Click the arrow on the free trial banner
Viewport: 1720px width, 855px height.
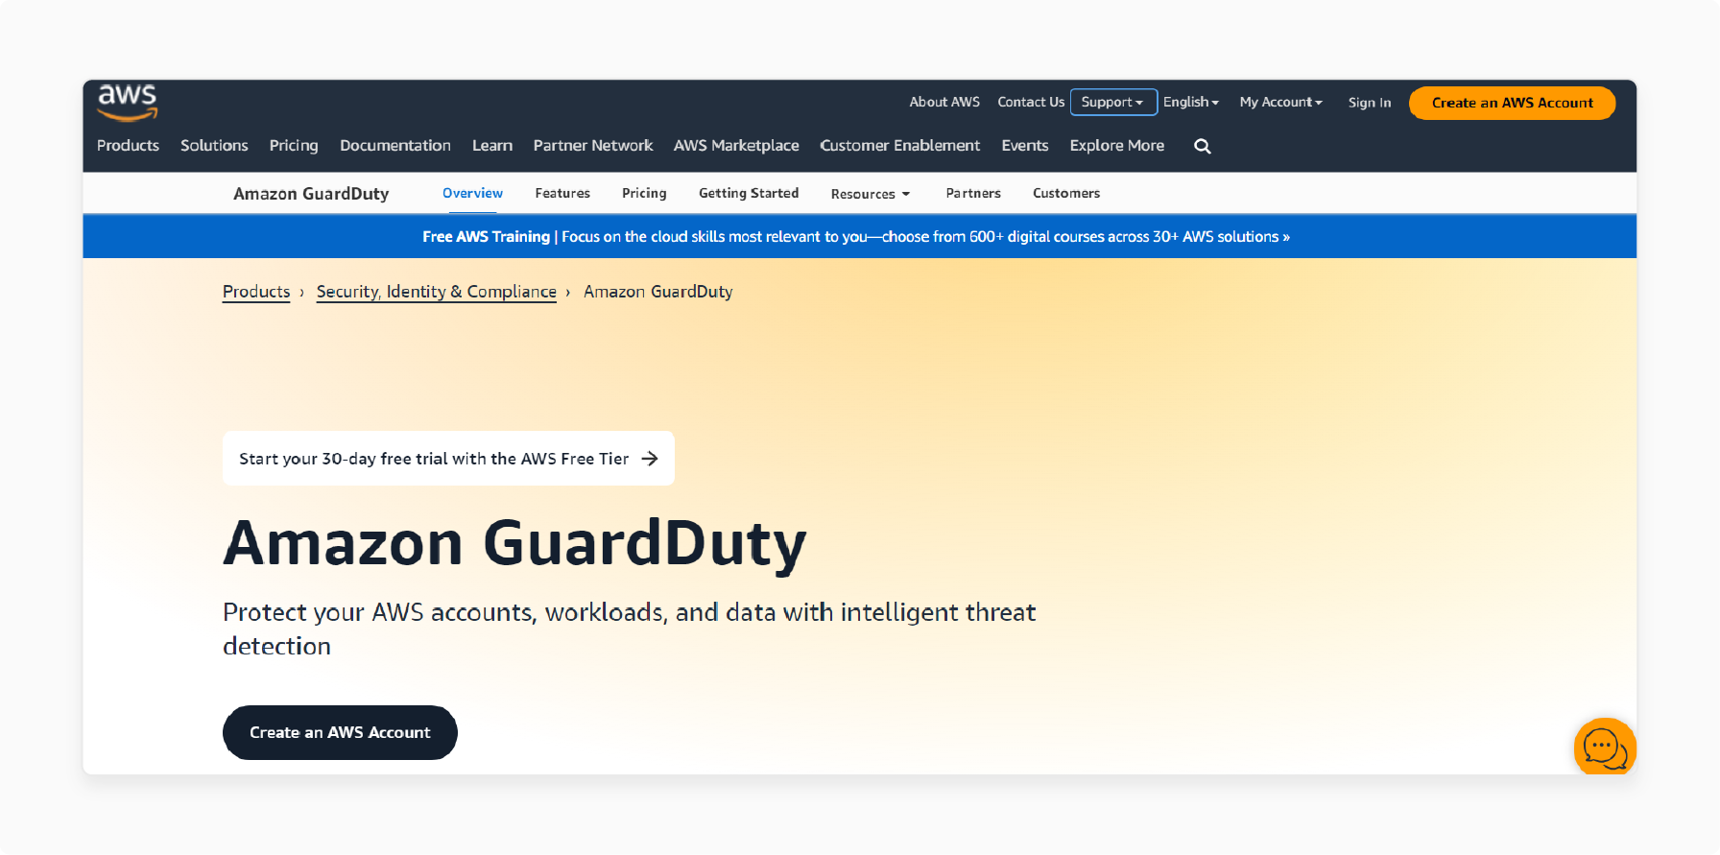(650, 459)
